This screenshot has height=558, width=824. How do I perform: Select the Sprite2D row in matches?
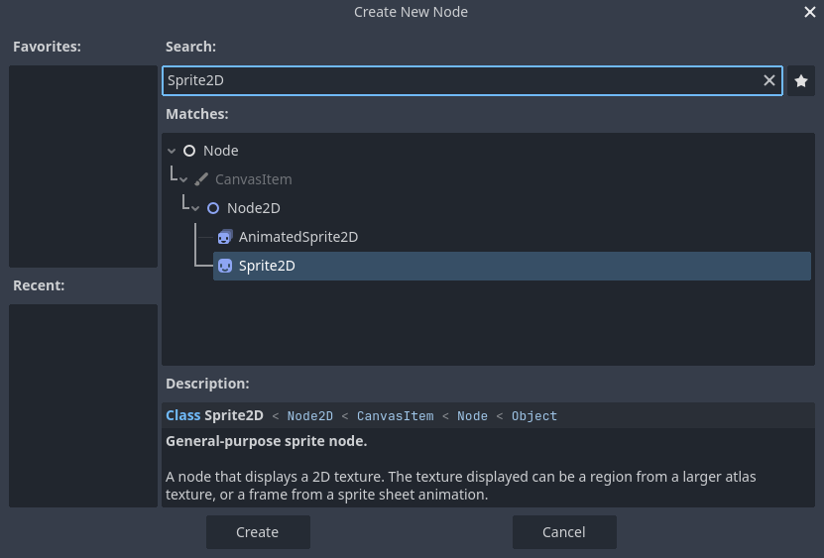[x=512, y=266]
